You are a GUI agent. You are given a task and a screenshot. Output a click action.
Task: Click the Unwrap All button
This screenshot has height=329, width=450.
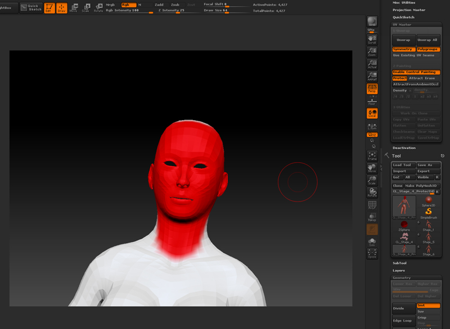pos(428,40)
